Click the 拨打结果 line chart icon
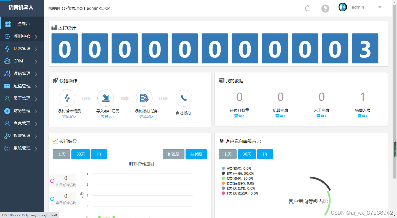Viewport: 397px width, 218px height. click(x=55, y=141)
